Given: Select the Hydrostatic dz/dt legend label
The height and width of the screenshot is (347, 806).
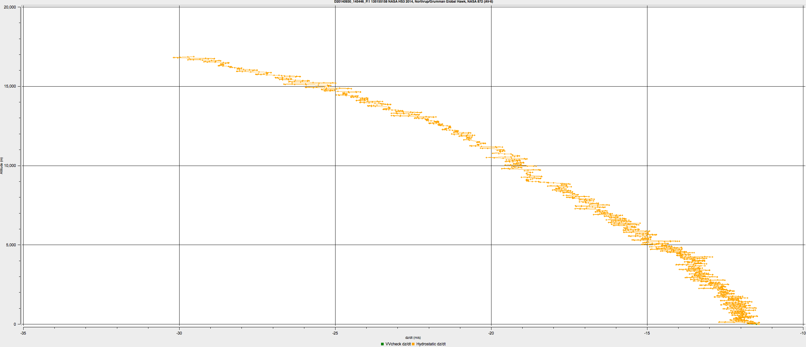Looking at the screenshot, I should tap(431, 344).
